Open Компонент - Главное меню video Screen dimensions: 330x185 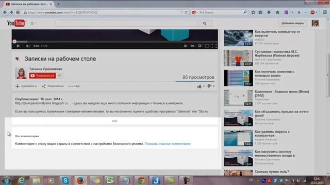tap(282, 94)
